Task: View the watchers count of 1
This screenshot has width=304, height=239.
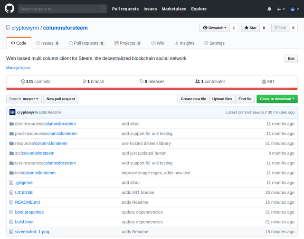Action: (234, 28)
